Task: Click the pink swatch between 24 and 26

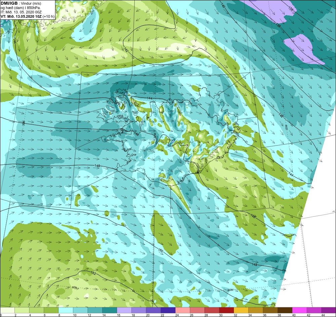Action: (182, 310)
